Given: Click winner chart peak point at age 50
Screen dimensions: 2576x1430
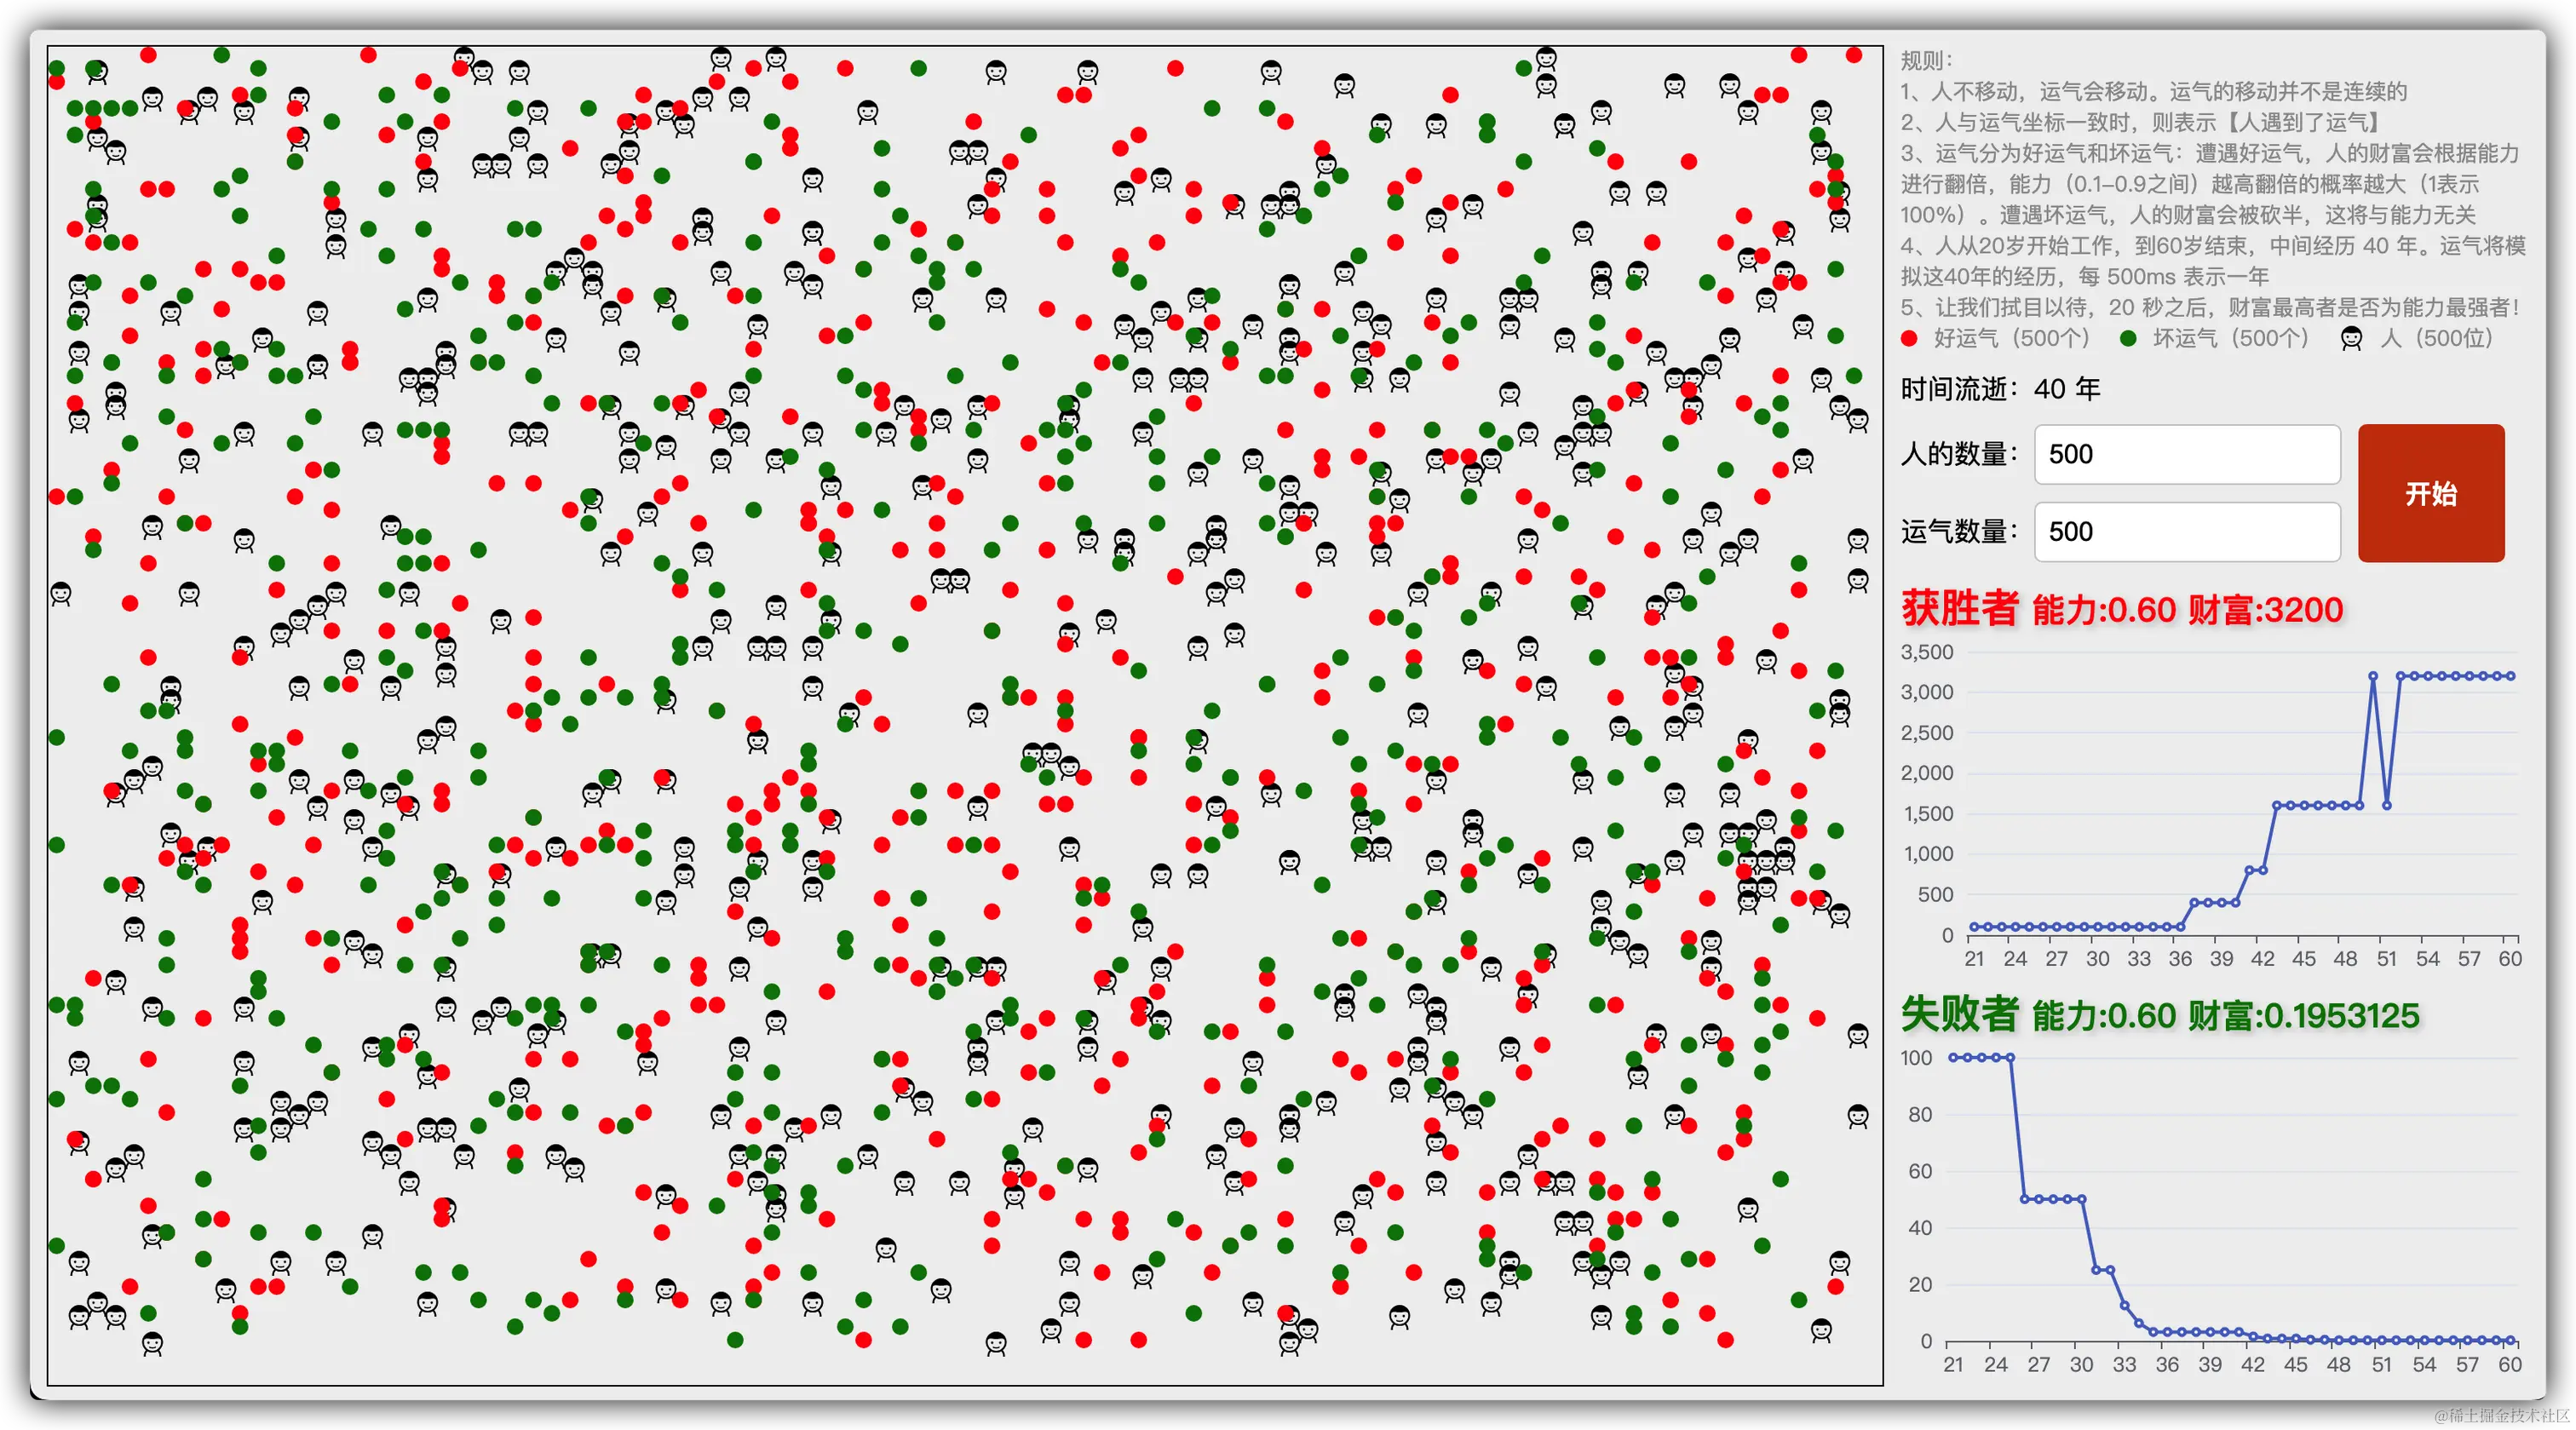Looking at the screenshot, I should (x=2373, y=676).
